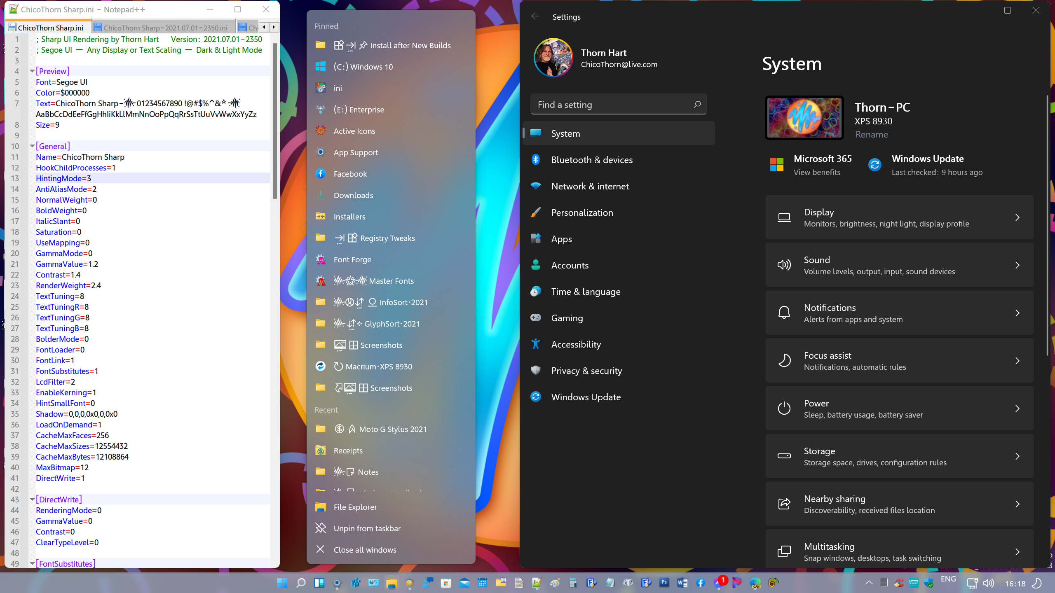Click the Accessibility figure icon
The width and height of the screenshot is (1055, 593).
[x=536, y=344]
